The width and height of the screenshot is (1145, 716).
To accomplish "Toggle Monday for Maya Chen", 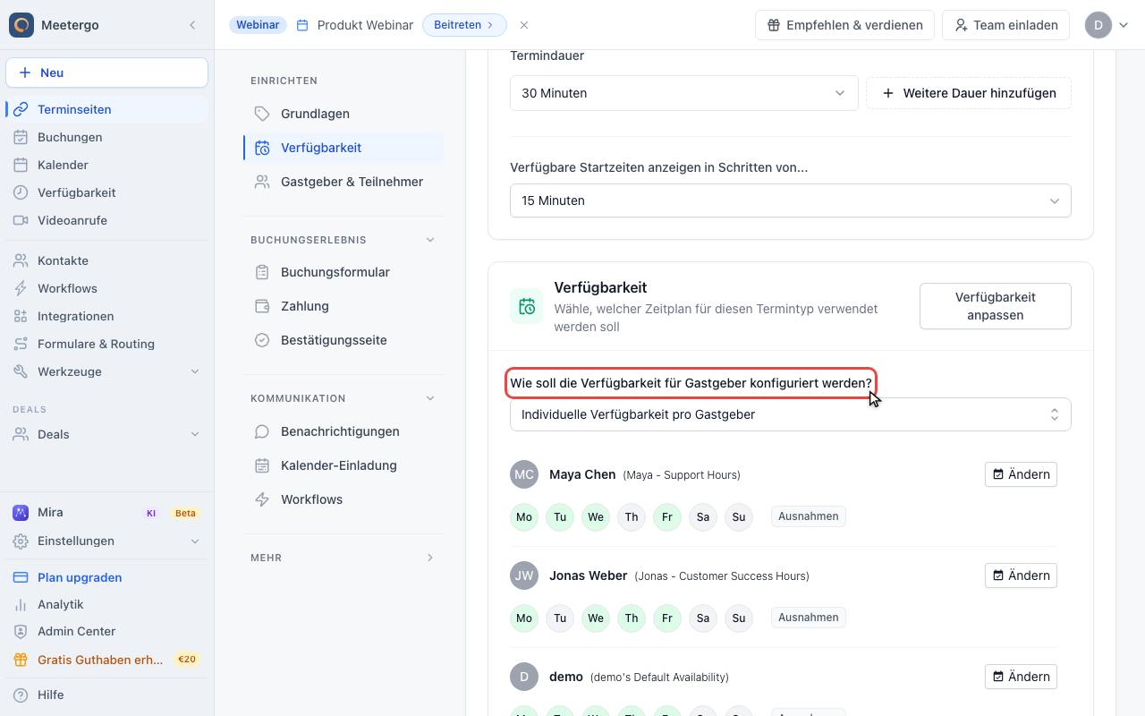I will pyautogui.click(x=524, y=516).
